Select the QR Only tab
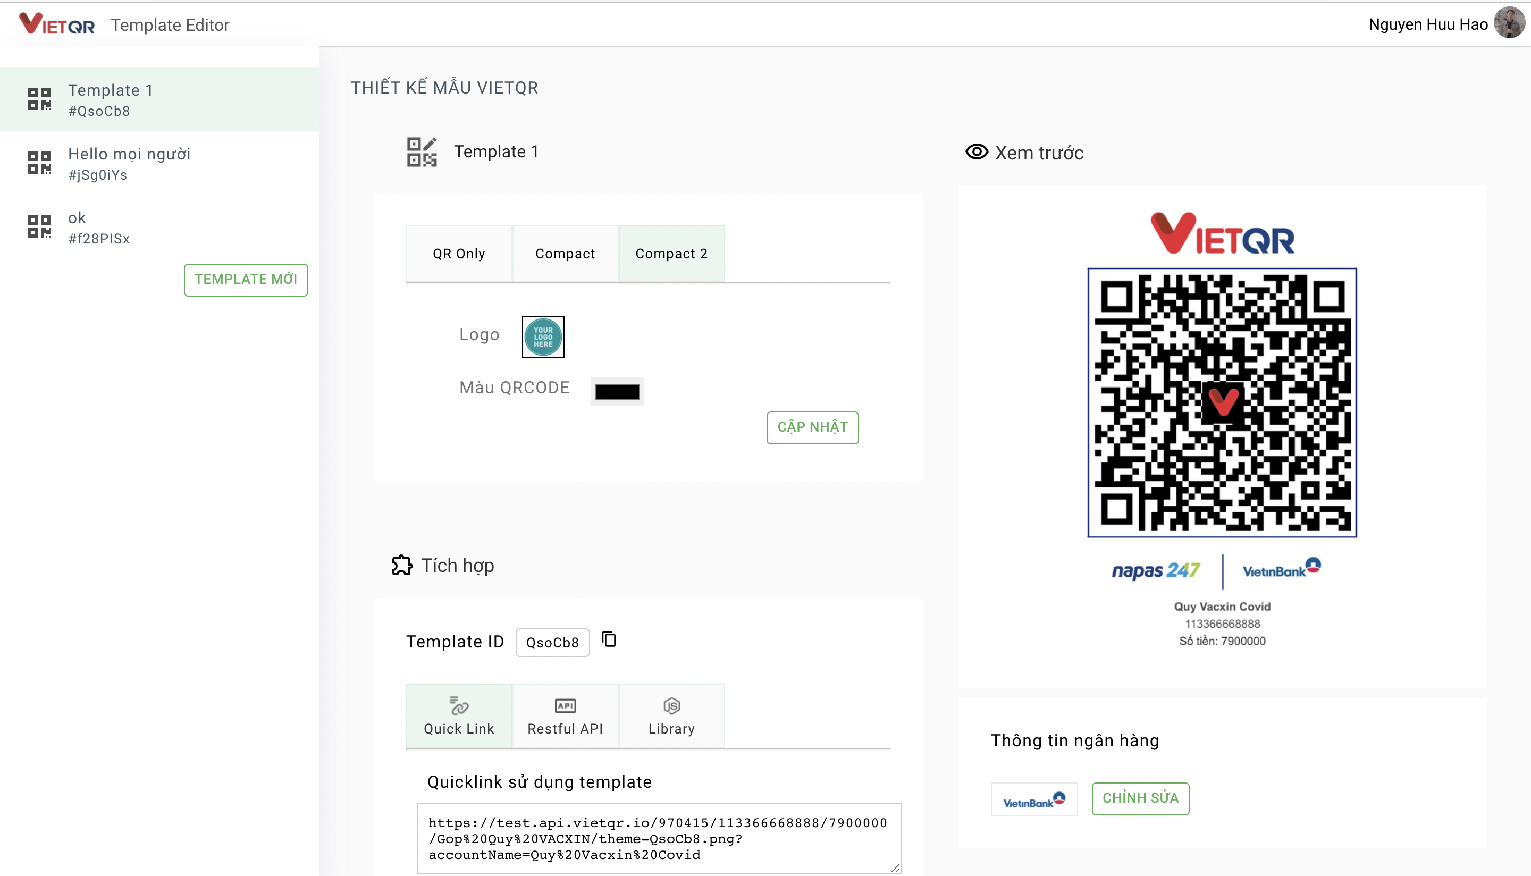The height and width of the screenshot is (876, 1531). (x=459, y=254)
